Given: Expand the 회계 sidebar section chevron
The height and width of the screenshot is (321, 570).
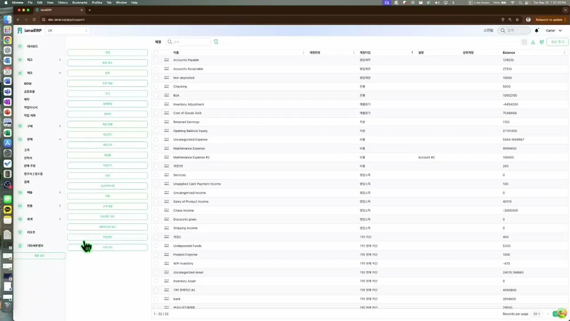Looking at the screenshot, I should click(x=60, y=219).
